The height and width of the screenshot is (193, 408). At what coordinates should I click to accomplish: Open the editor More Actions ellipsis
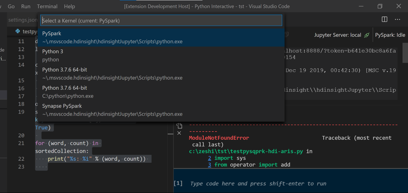click(397, 20)
